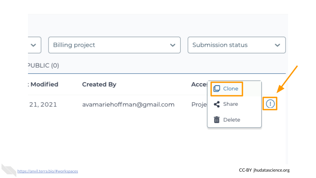Click the 21, 2021 modified date cell
The image size is (316, 178).
43,104
